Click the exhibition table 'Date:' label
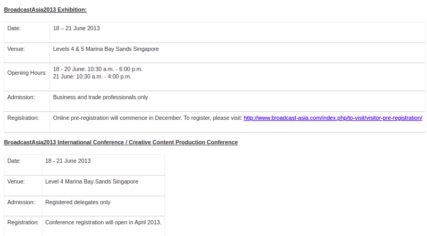The height and width of the screenshot is (236, 427). click(14, 28)
